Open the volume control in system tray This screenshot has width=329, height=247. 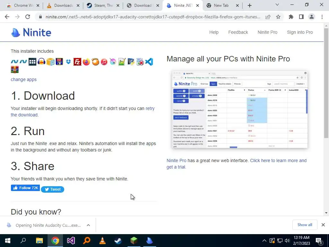[287, 241]
